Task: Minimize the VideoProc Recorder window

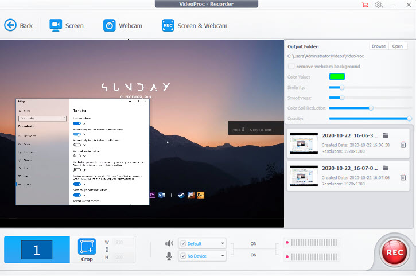Action: click(x=394, y=5)
